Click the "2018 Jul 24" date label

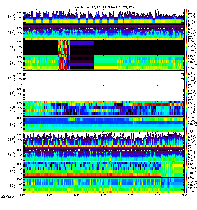pyautogui.click(x=8, y=197)
